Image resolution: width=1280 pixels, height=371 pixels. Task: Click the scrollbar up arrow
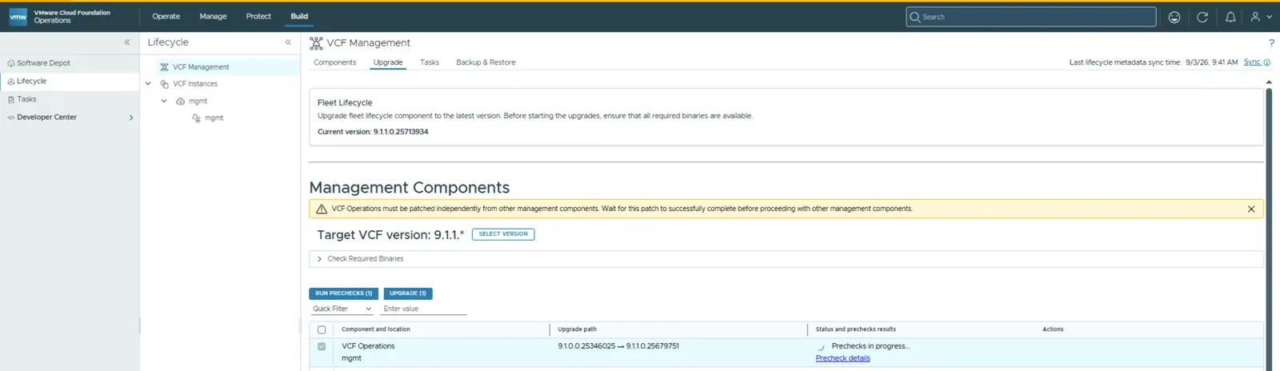[x=1269, y=82]
